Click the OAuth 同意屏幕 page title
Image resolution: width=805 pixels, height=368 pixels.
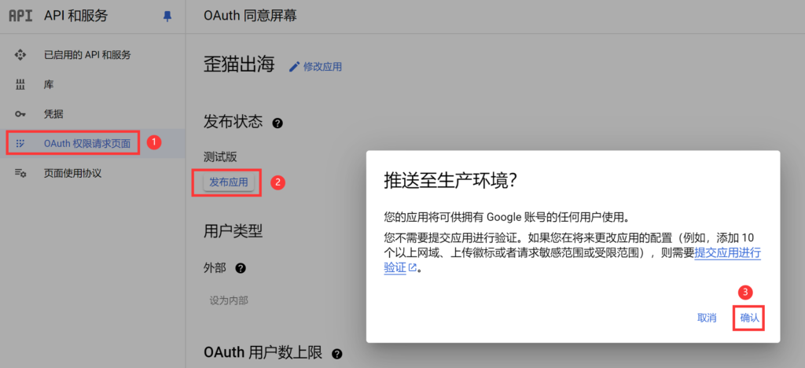tap(250, 16)
